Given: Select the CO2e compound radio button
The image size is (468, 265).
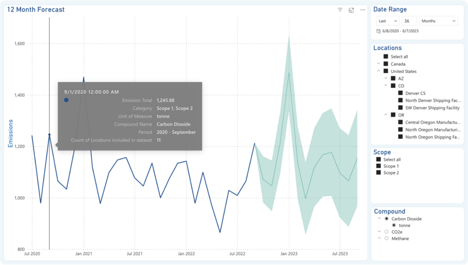Looking at the screenshot, I should 386,232.
